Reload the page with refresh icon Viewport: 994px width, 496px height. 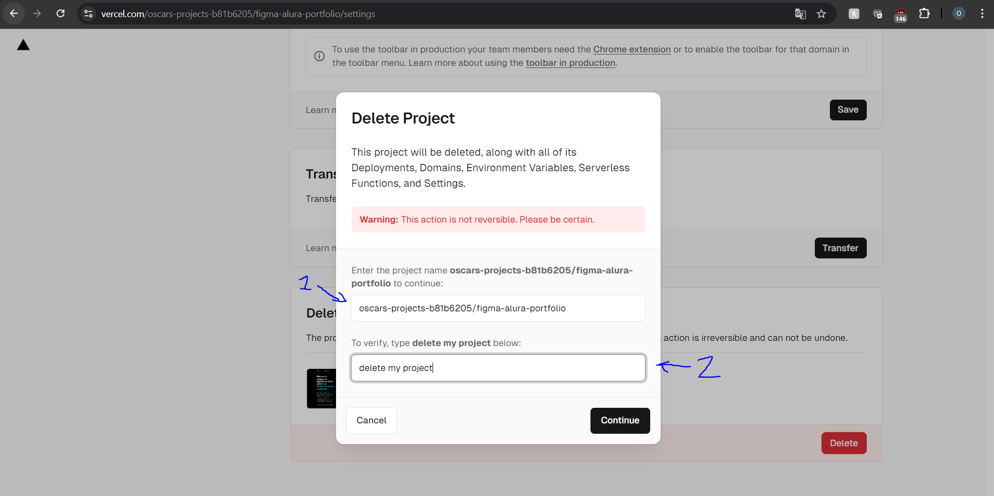click(60, 13)
